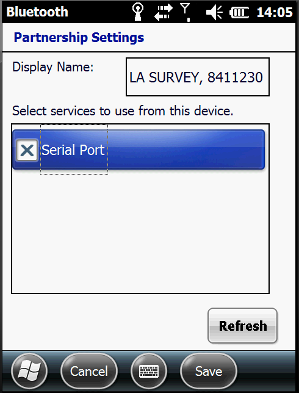Click empty area of services list
The image size is (299, 393).
point(140,231)
